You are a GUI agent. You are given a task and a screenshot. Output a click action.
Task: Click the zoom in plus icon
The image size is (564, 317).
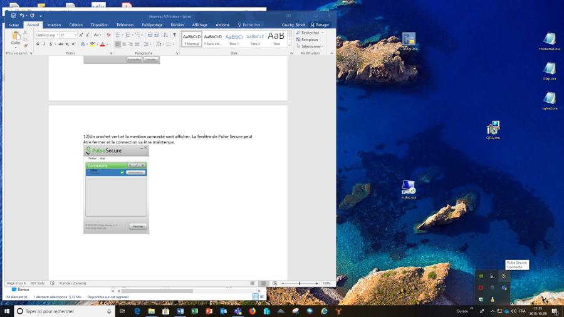[316, 283]
